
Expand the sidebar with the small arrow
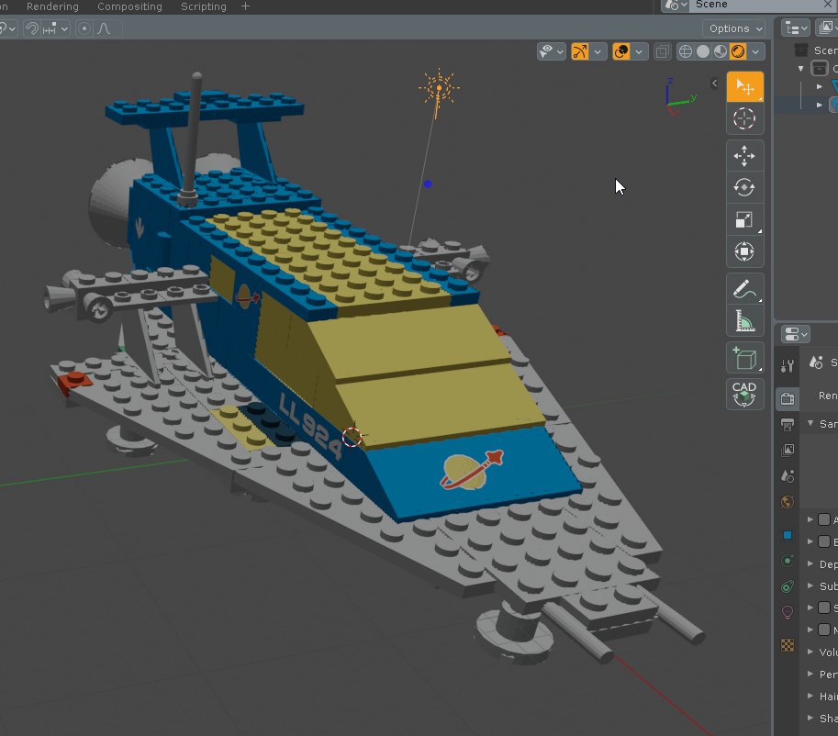714,83
